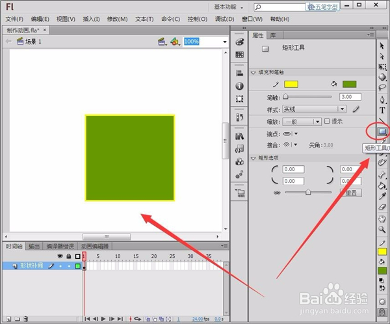The width and height of the screenshot is (390, 324).
Task: Open the Swatches grid panel icon
Action: pos(239,55)
